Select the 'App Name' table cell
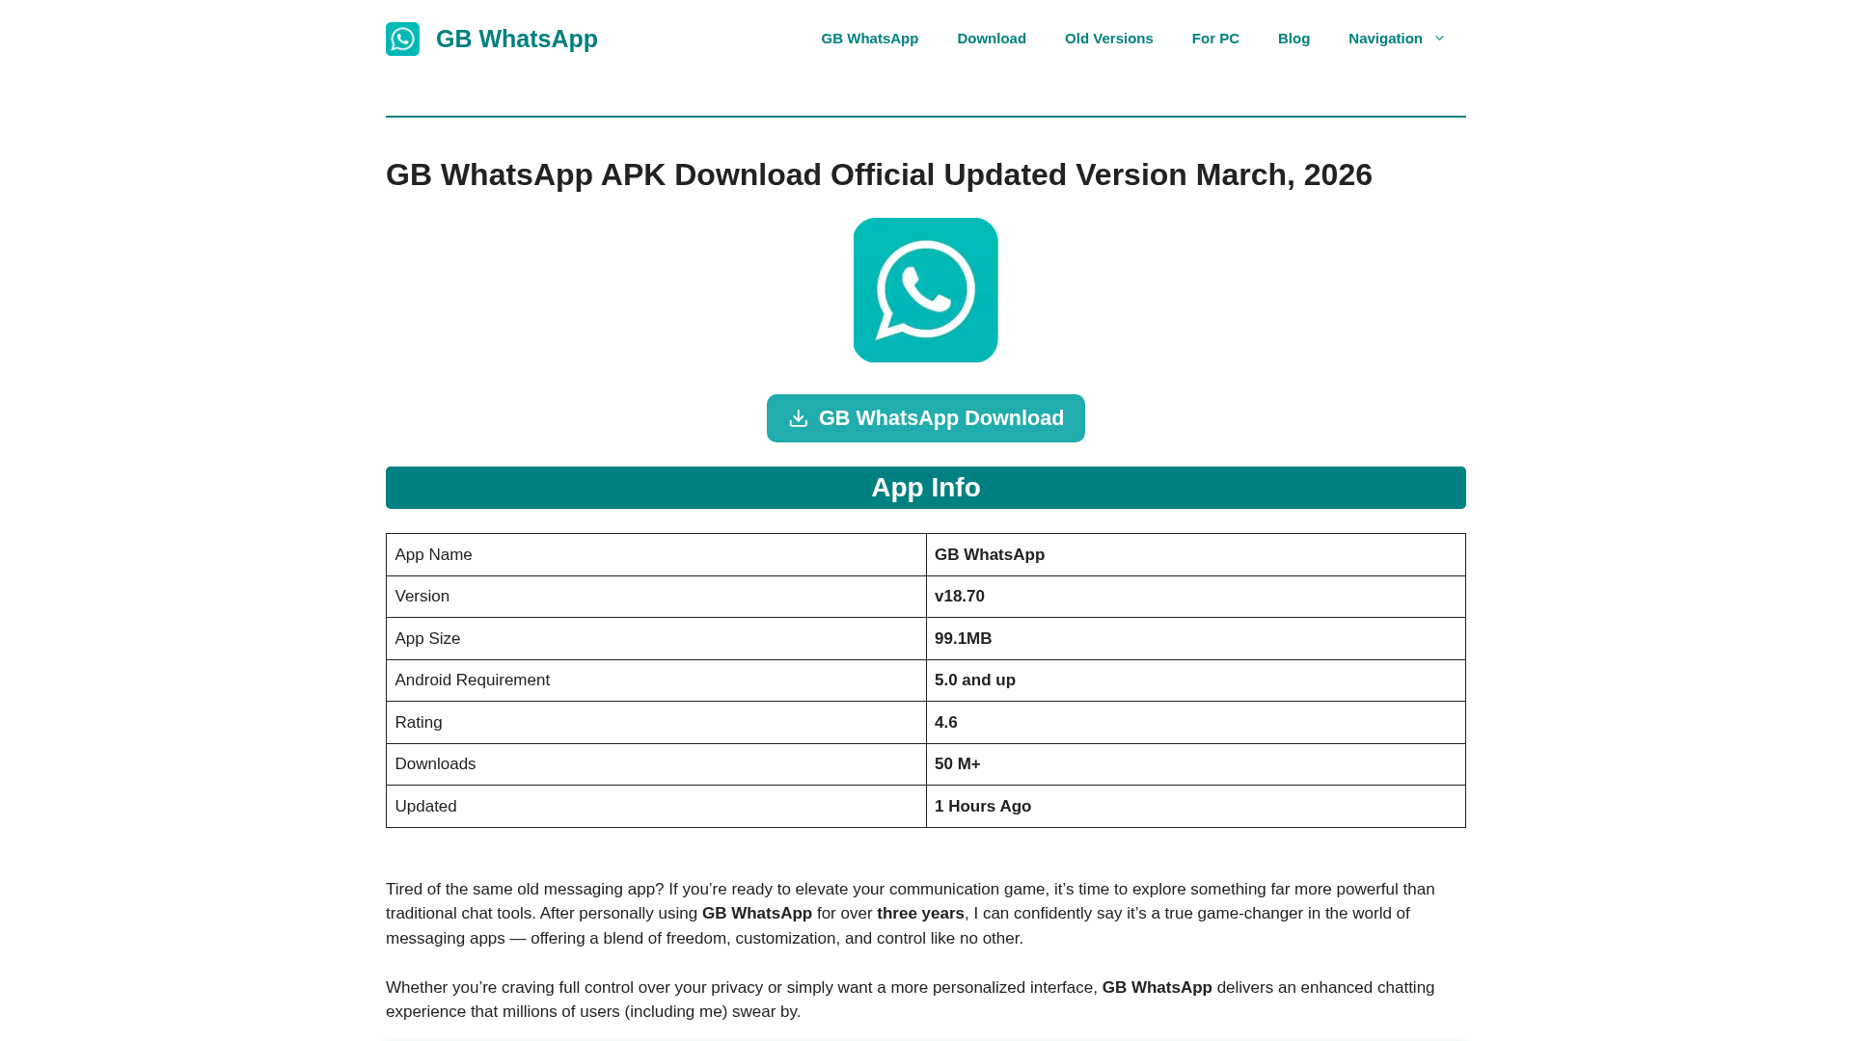This screenshot has width=1852, height=1041. point(656,555)
